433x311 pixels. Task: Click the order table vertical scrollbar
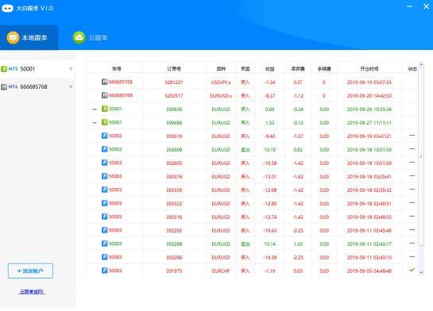421,156
